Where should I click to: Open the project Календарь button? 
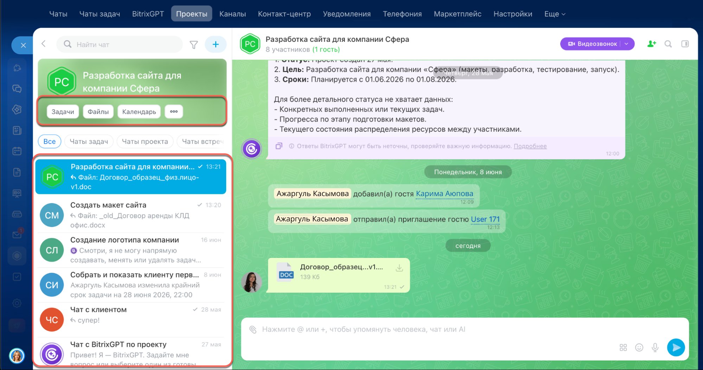(139, 111)
